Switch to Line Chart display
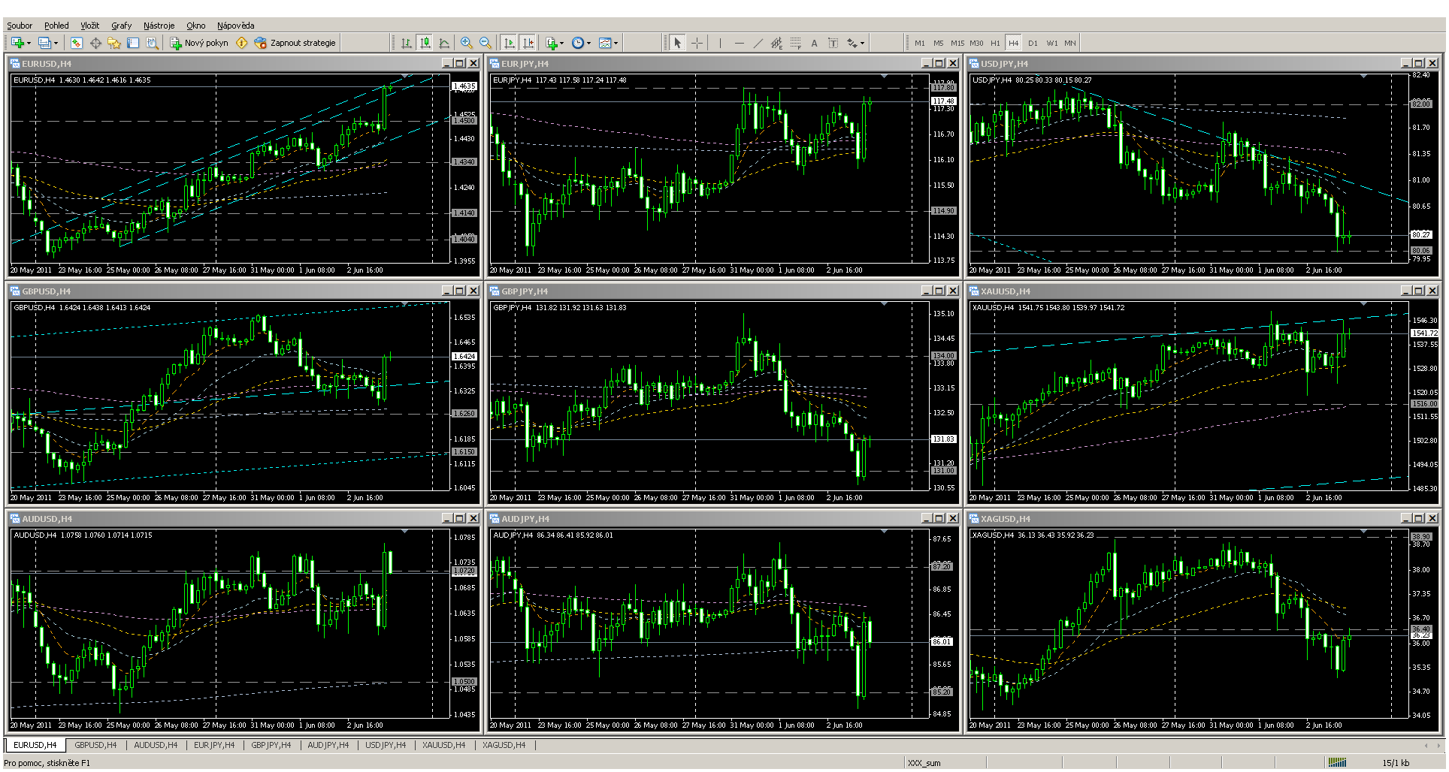1449x772 pixels. (444, 43)
